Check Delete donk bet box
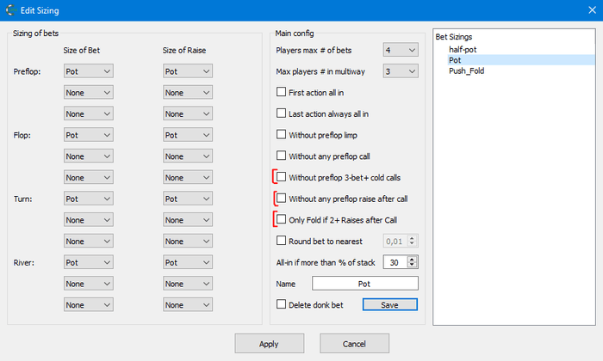Screen dimensions: 603x361 282,304
